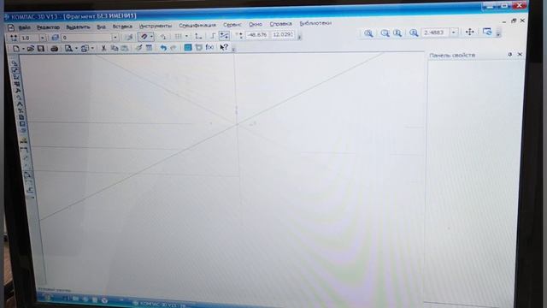Image resolution: width=547 pixels, height=308 pixels.
Task: Expand the New document dropdown arrow
Action: click(23, 49)
